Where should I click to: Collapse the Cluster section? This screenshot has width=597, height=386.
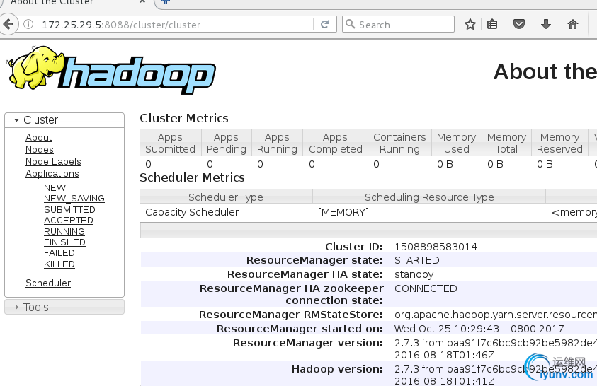click(64, 119)
